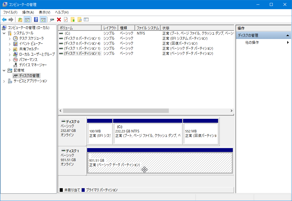Image resolution: width=292 pixels, height=201 pixels.
Task: Expand the タスク スケジューラ tree node
Action: coord(9,38)
